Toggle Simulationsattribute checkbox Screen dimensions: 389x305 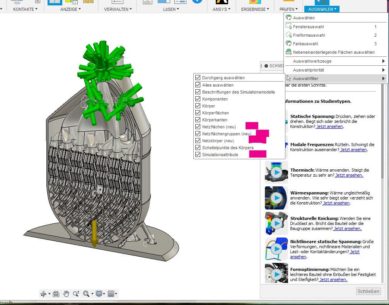(x=198, y=155)
